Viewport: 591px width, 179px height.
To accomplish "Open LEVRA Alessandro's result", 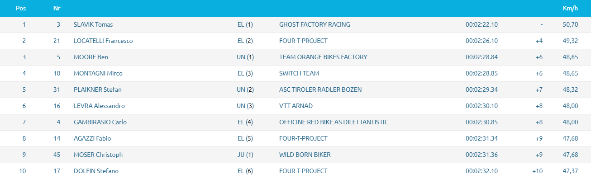I will (x=99, y=106).
